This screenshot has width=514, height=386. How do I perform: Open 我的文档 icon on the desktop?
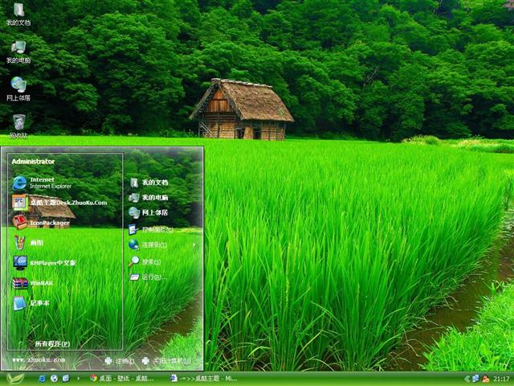[18, 14]
